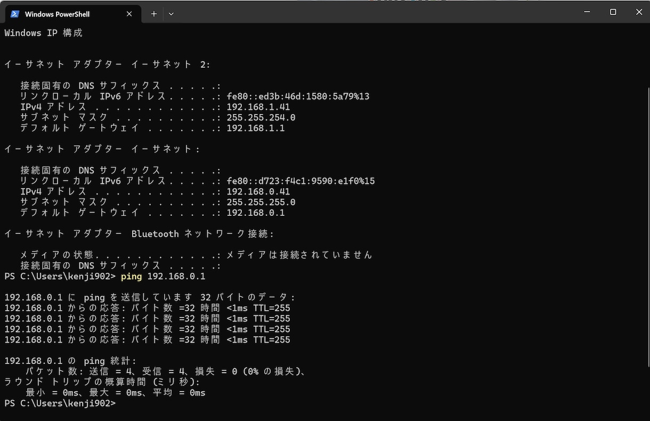The image size is (650, 421).
Task: Click 'イーサネット アダプター イーサネット 2:' line
Action: click(x=108, y=64)
